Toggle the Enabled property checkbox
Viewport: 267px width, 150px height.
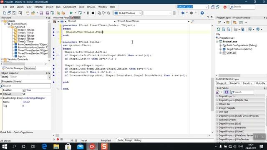click(24, 90)
